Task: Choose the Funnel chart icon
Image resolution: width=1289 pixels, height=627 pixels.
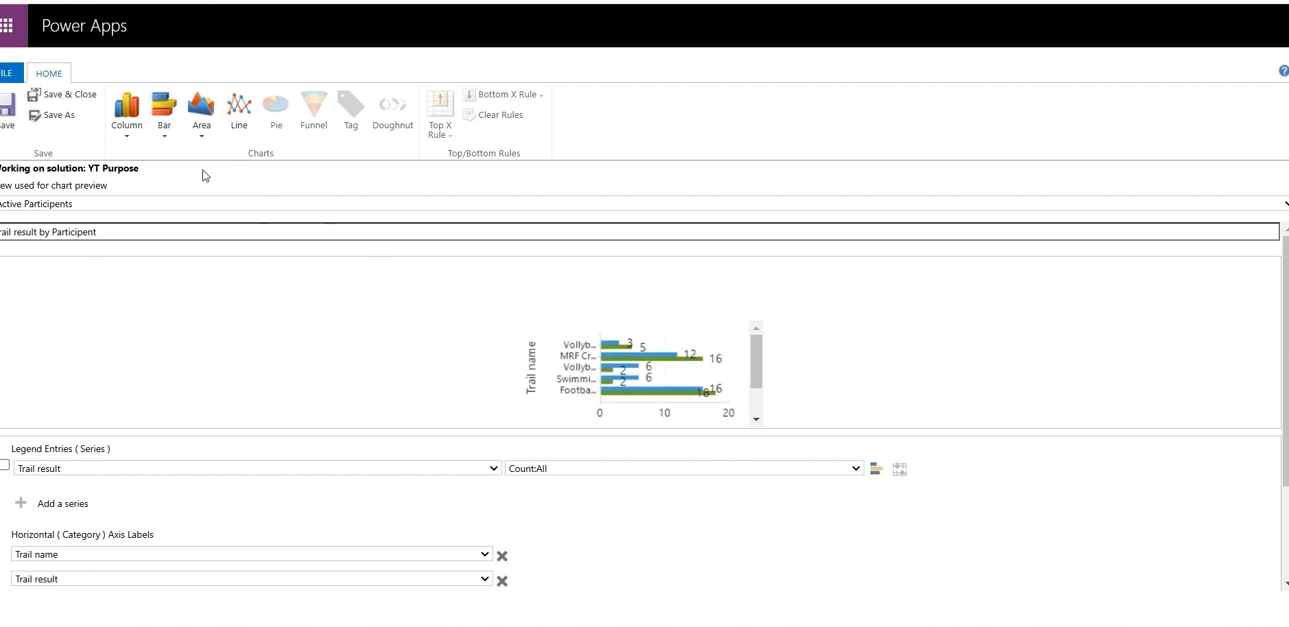Action: [x=314, y=106]
